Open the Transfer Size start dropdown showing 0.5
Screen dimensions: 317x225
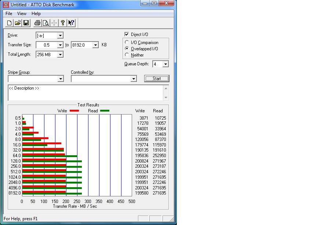(x=60, y=45)
